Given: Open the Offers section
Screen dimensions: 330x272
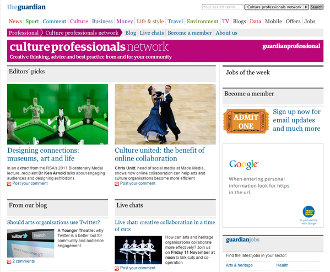Looking at the screenshot, I should (293, 22).
